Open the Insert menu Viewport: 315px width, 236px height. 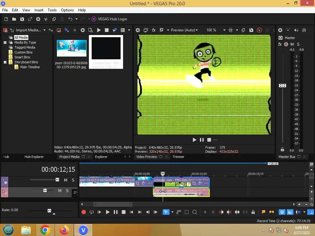coord(39,10)
